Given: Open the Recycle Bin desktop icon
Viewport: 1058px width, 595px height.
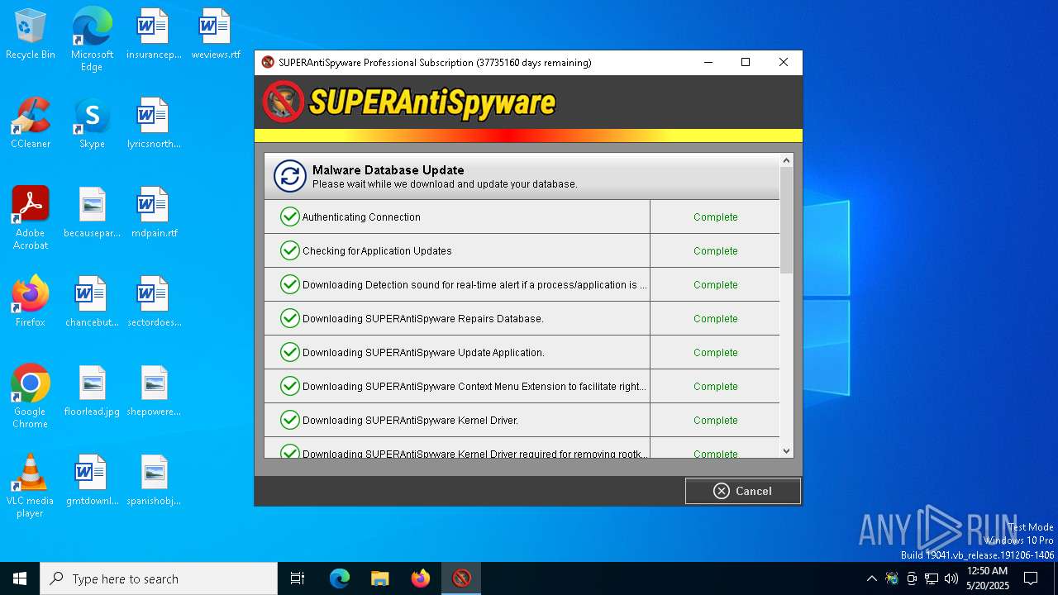Looking at the screenshot, I should [x=31, y=34].
